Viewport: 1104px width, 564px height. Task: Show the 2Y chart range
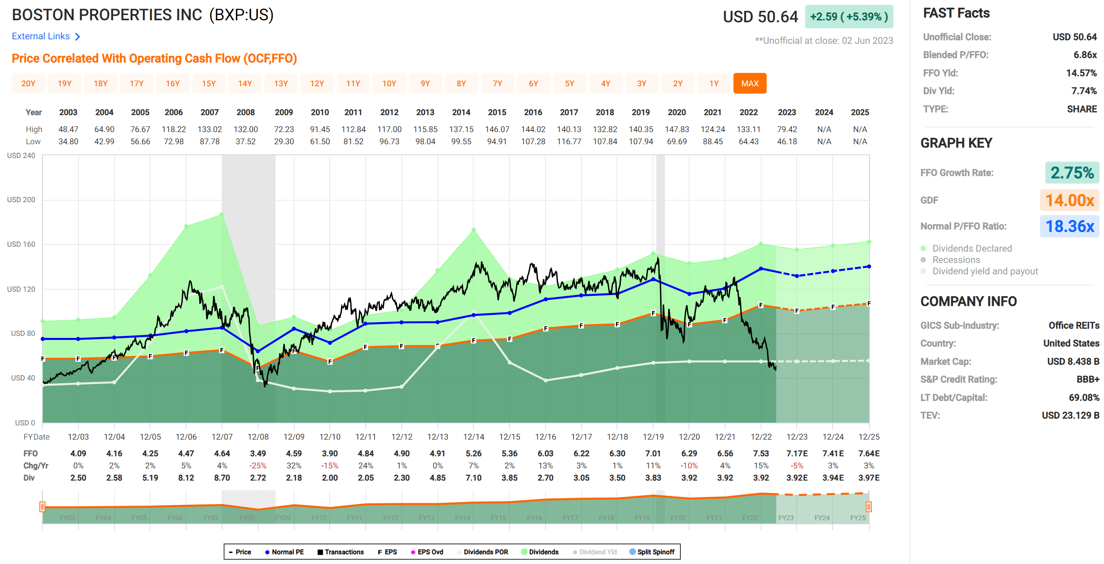(678, 83)
